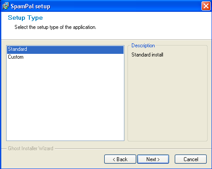
Task: Click the SpamPal installer icon in title bar
Action: click(x=6, y=6)
